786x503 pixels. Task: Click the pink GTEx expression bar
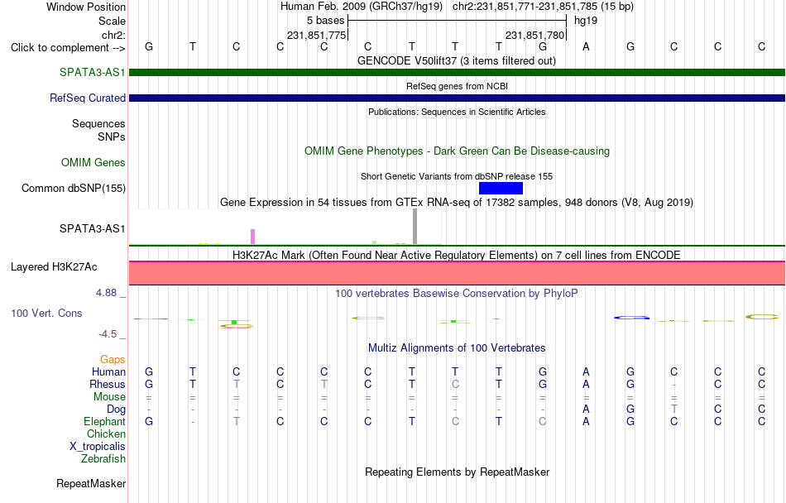pos(252,237)
